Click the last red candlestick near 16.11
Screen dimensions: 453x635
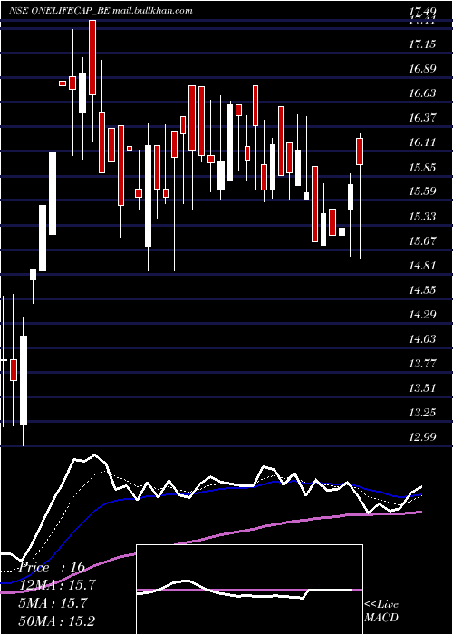(360, 151)
